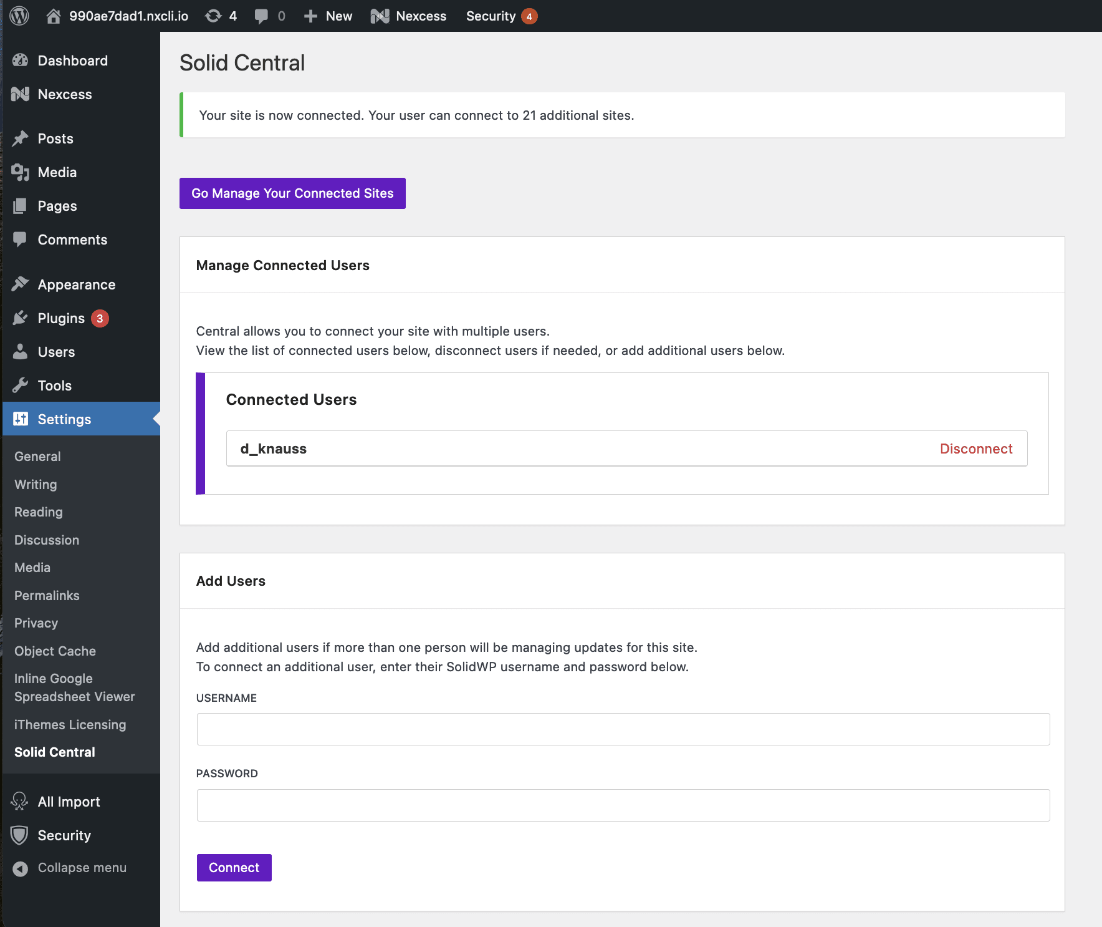Click the Posts pushpin icon

click(20, 138)
